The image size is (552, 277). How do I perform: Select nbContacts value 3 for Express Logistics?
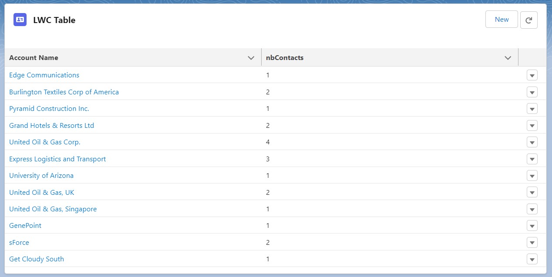(x=268, y=159)
